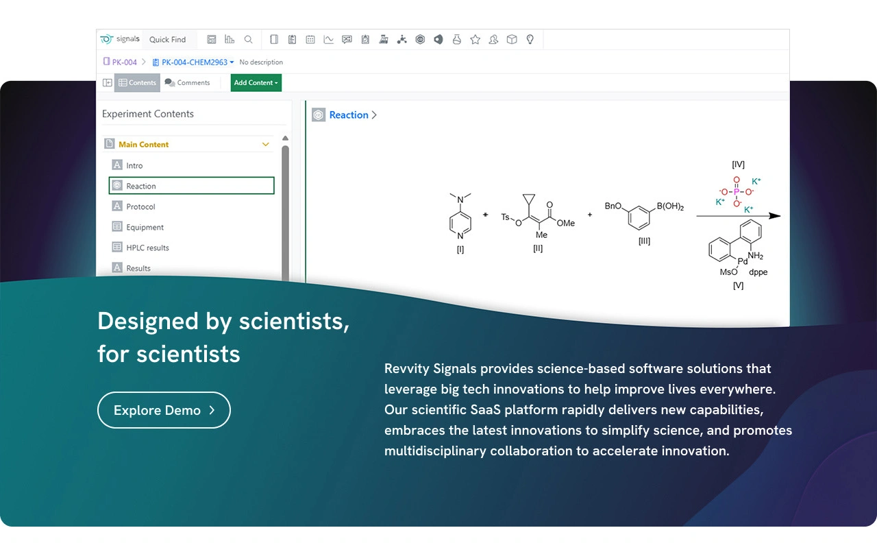Select Protocol in Experiment Contents list
This screenshot has width=877, height=552.
point(140,206)
